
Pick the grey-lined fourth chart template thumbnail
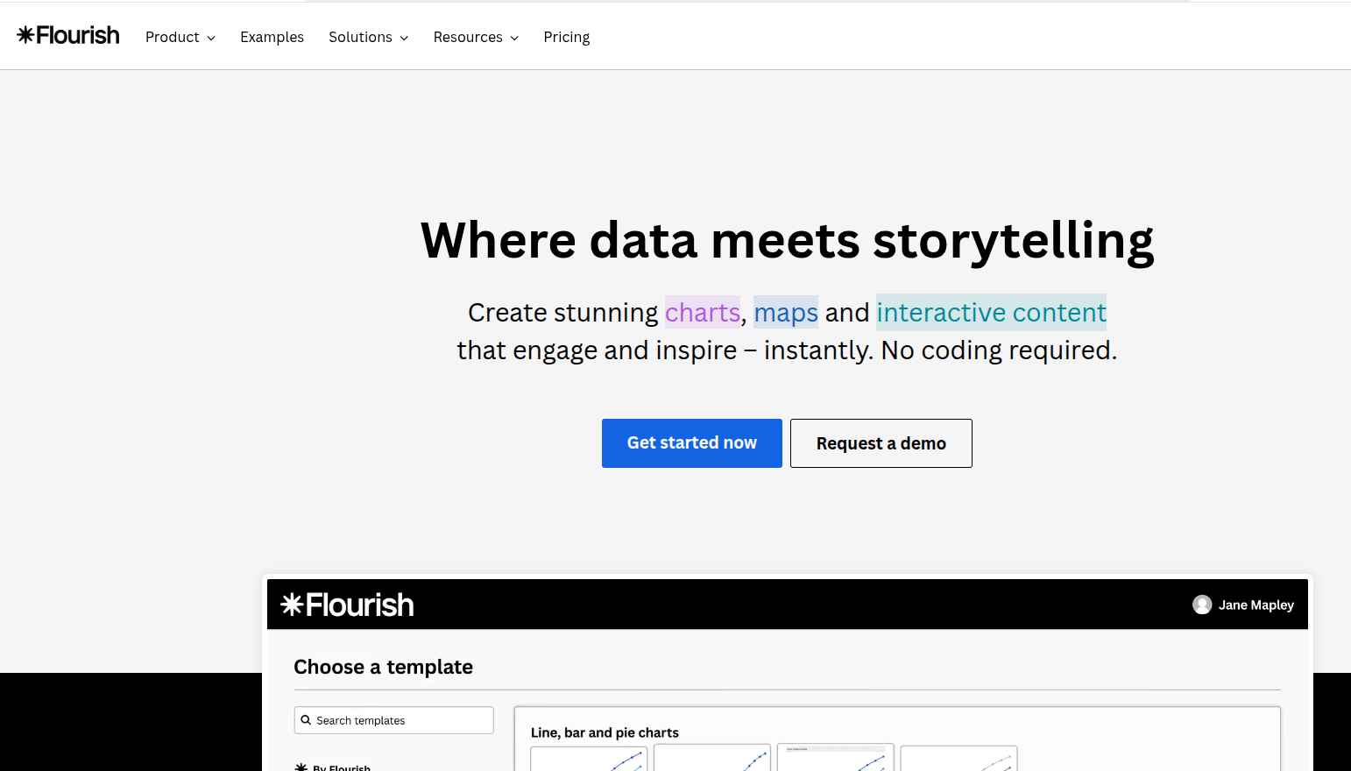coord(958,759)
